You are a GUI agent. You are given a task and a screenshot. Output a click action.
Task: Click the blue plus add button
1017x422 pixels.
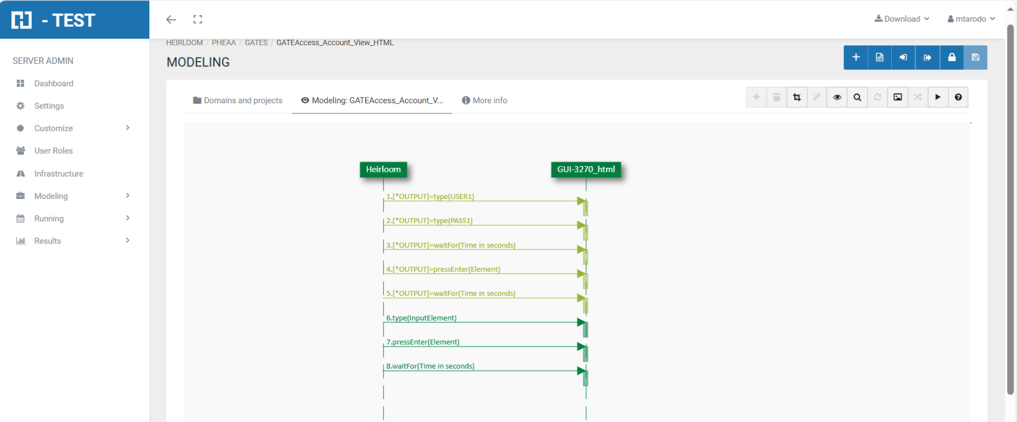pos(855,58)
